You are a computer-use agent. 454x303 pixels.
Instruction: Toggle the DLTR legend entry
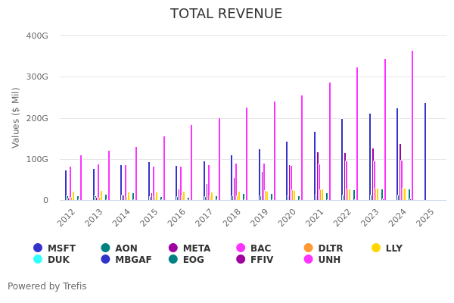[324, 248]
